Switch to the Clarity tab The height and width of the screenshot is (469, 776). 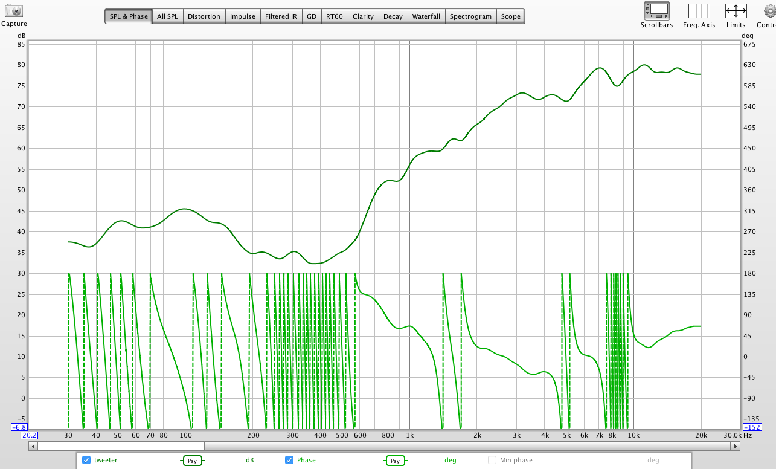[x=363, y=16]
